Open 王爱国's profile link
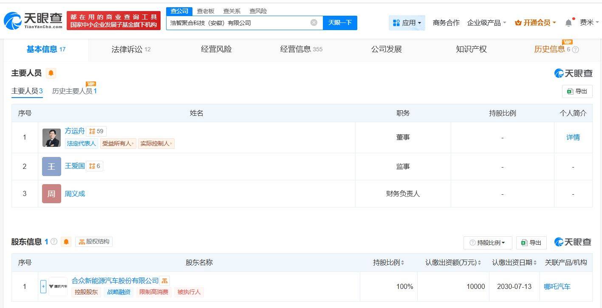Image resolution: width=602 pixels, height=308 pixels. (75, 166)
